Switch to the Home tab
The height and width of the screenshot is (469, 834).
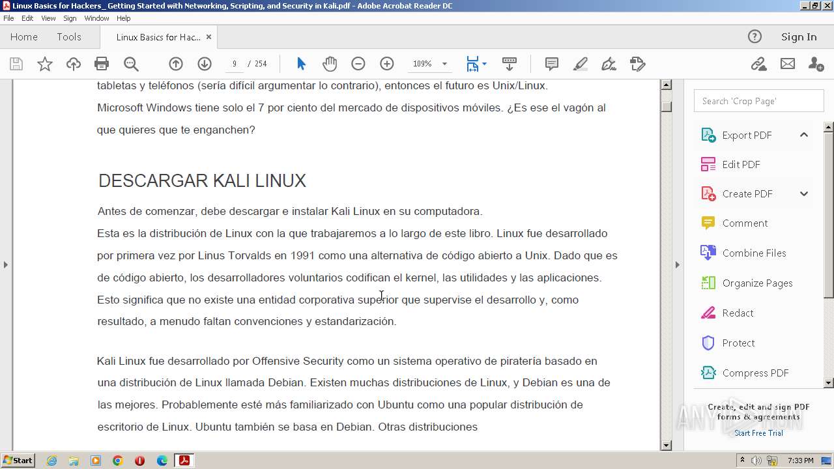point(24,36)
